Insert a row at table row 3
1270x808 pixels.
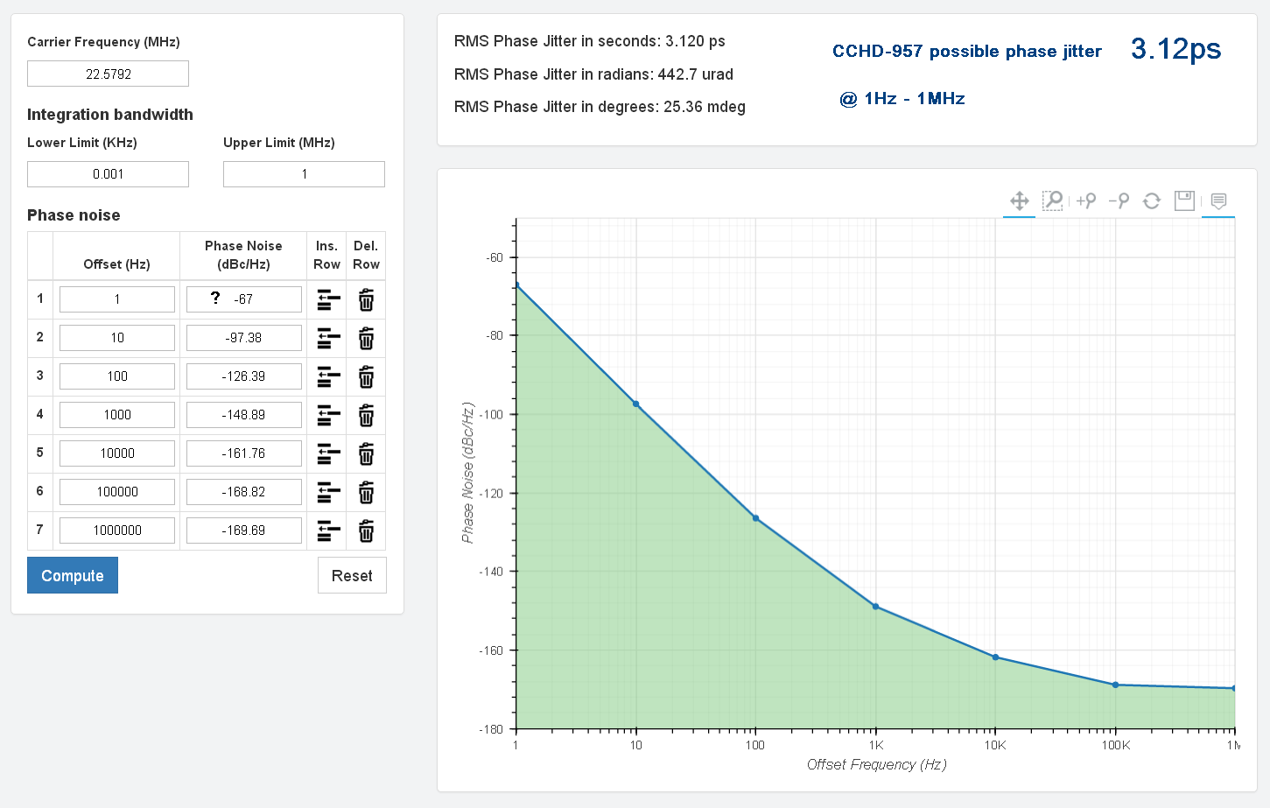pyautogui.click(x=328, y=377)
